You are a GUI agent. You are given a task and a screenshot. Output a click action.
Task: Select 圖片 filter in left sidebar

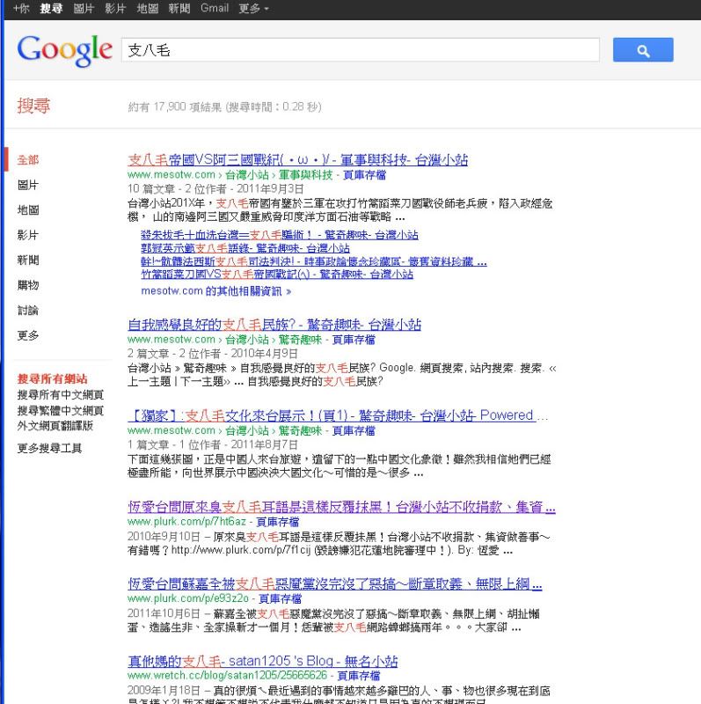pyautogui.click(x=28, y=185)
